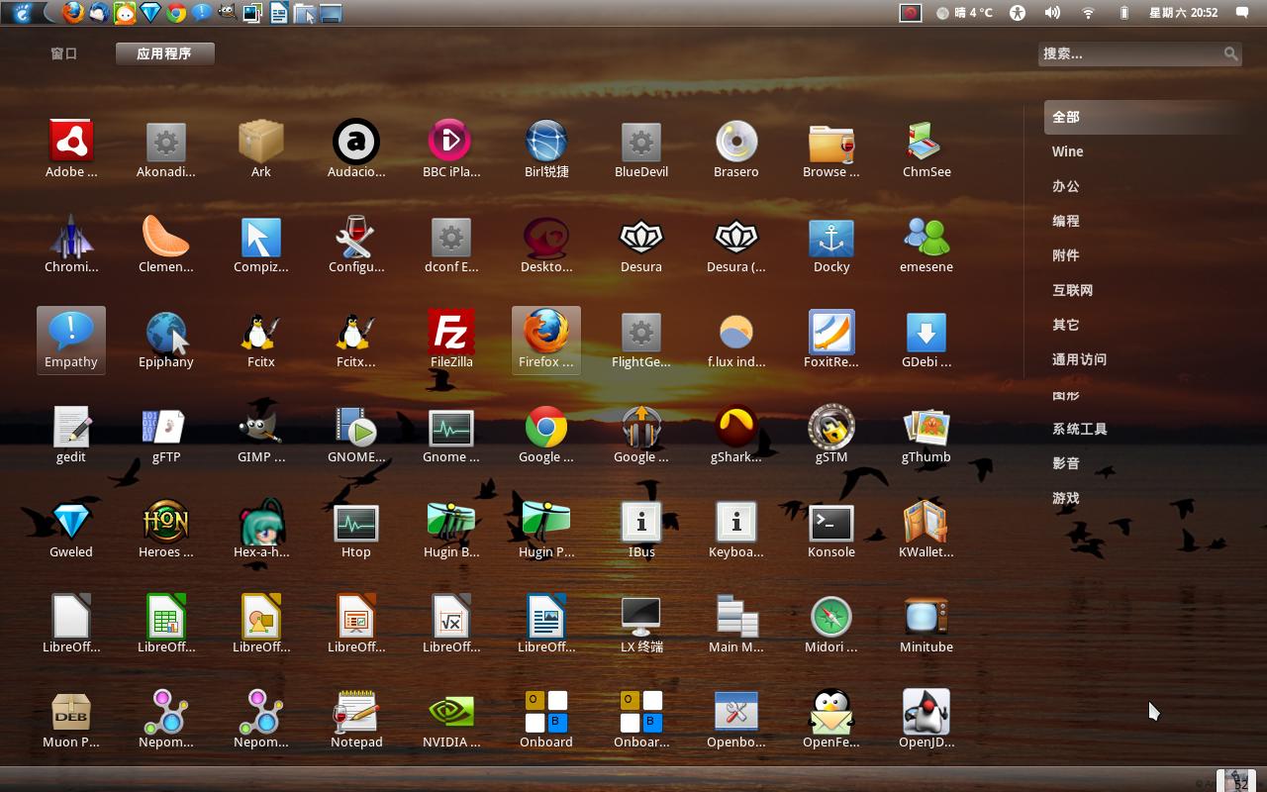This screenshot has height=792, width=1267.
Task: Click the Firefox icon in top panel
Action: click(73, 13)
